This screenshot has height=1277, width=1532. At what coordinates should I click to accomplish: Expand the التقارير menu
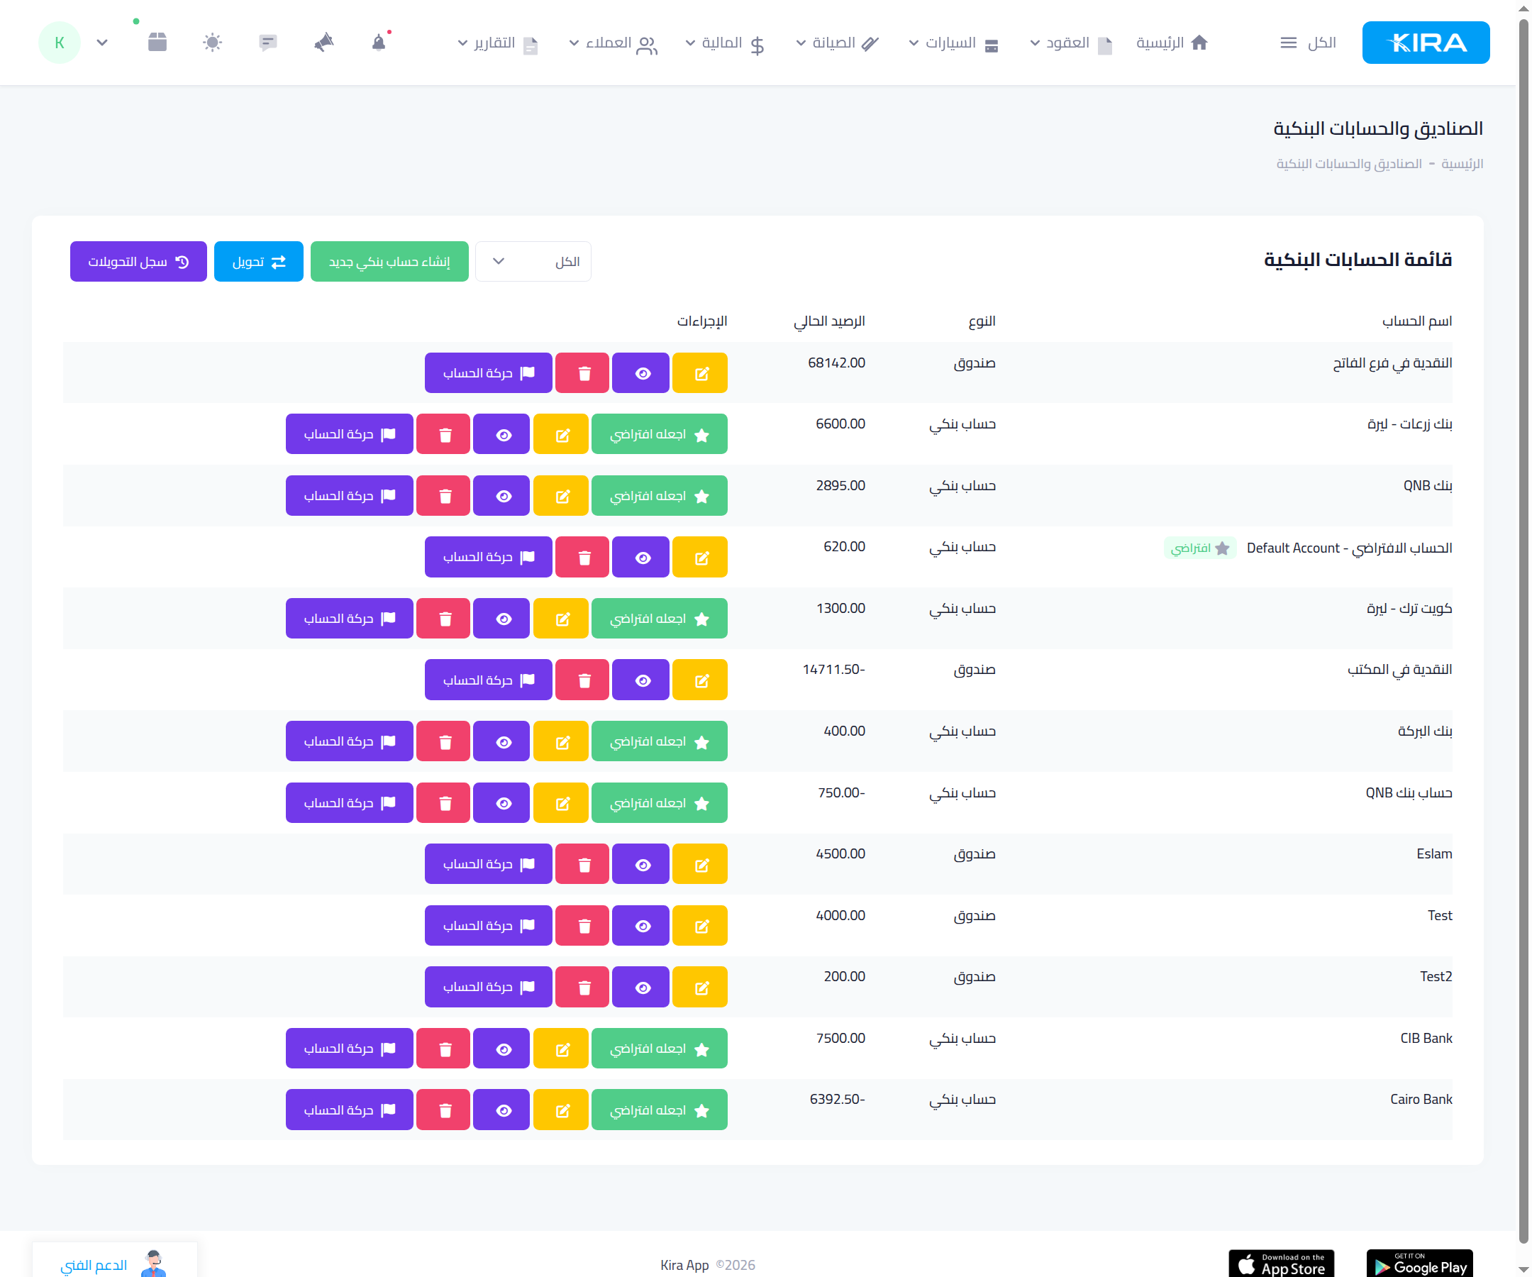(x=497, y=43)
